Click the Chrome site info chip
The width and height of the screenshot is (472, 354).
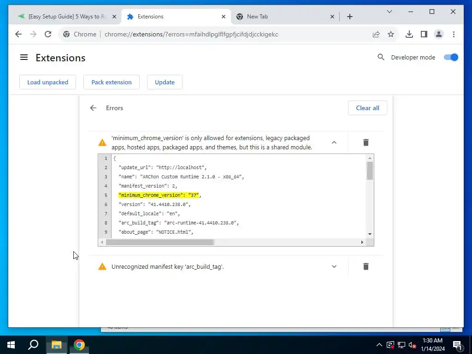80,34
